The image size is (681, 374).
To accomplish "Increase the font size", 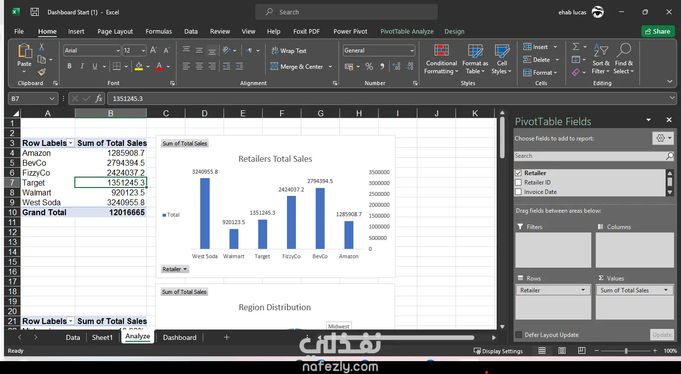I will (x=154, y=50).
